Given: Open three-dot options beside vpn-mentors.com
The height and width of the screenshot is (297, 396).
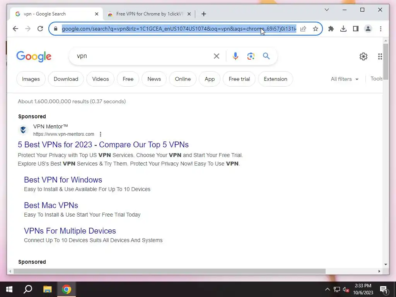Looking at the screenshot, I should click(x=101, y=134).
